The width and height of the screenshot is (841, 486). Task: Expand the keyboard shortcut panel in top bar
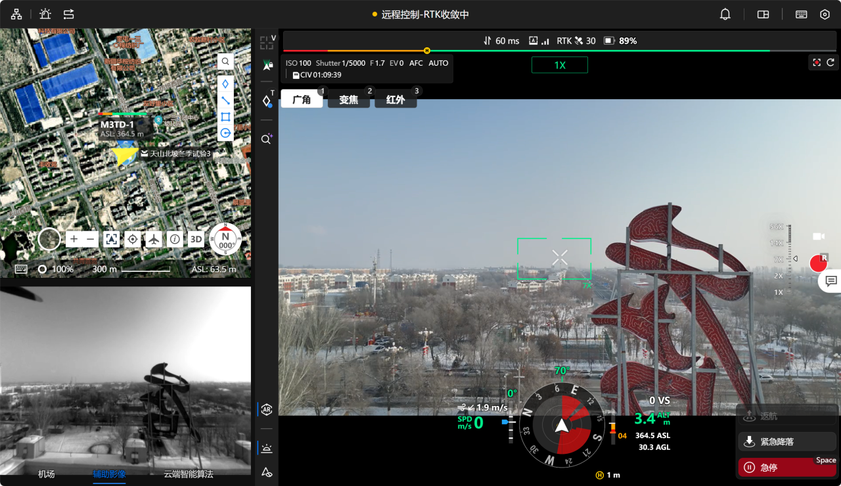tap(801, 14)
